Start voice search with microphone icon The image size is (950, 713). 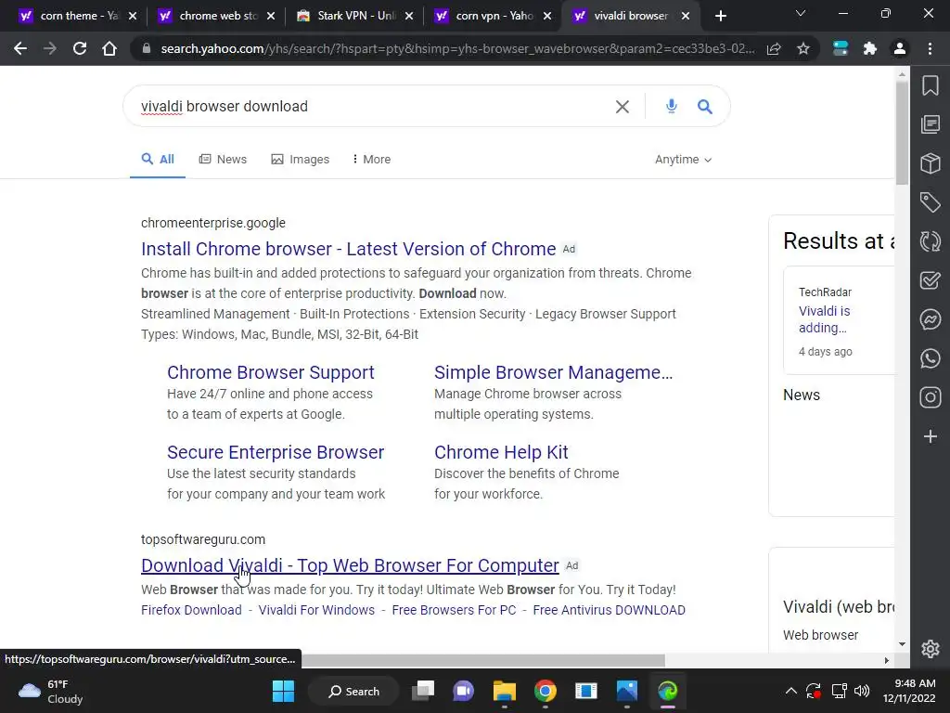click(672, 106)
